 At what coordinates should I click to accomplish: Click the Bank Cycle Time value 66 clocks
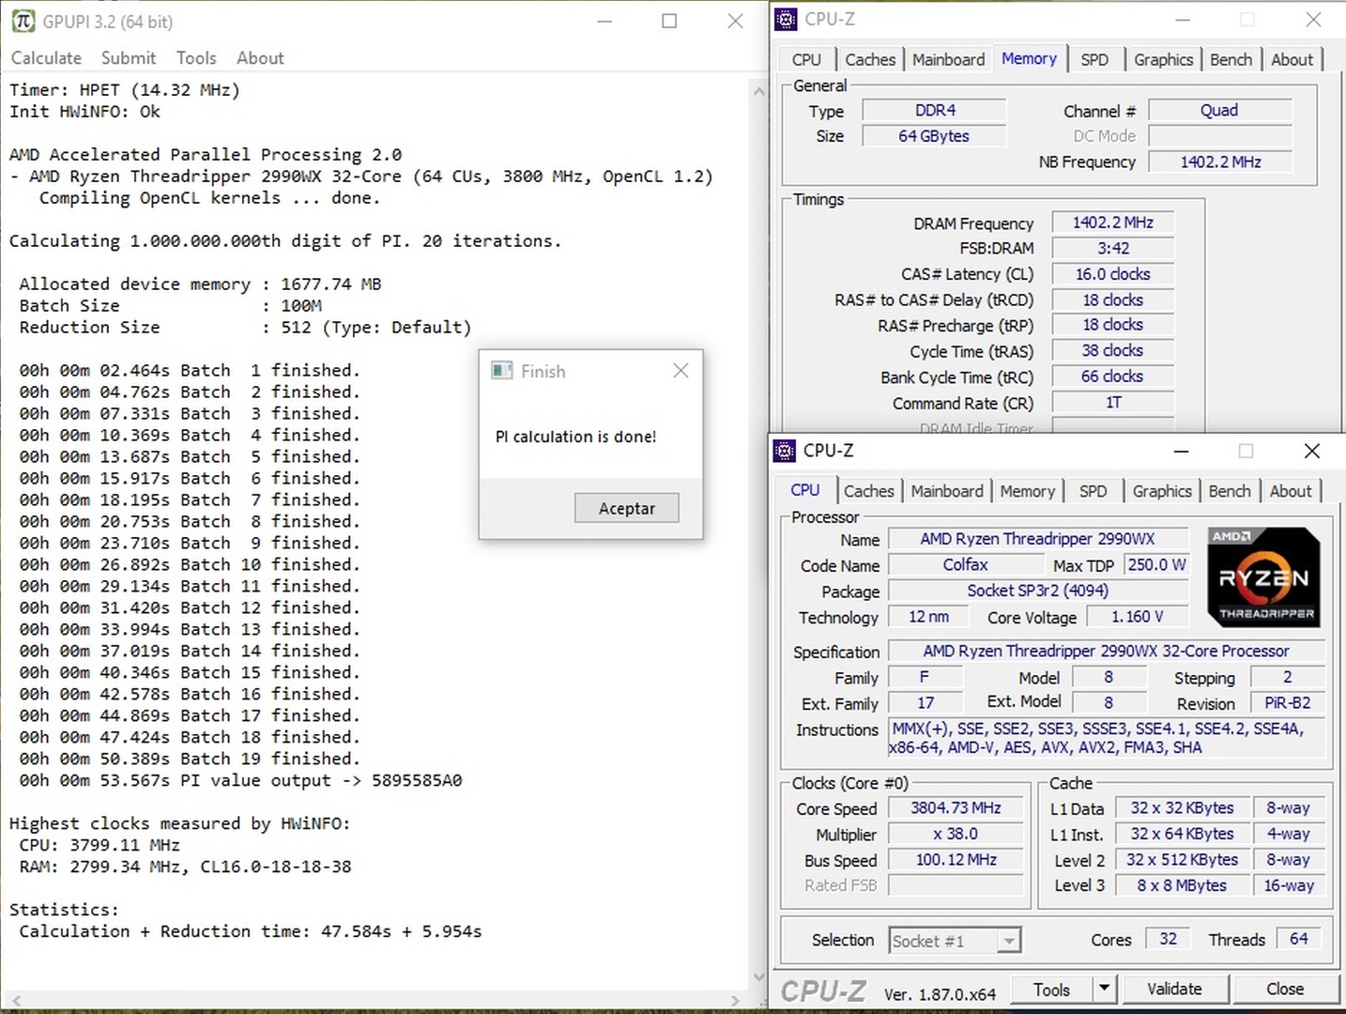tap(1113, 376)
